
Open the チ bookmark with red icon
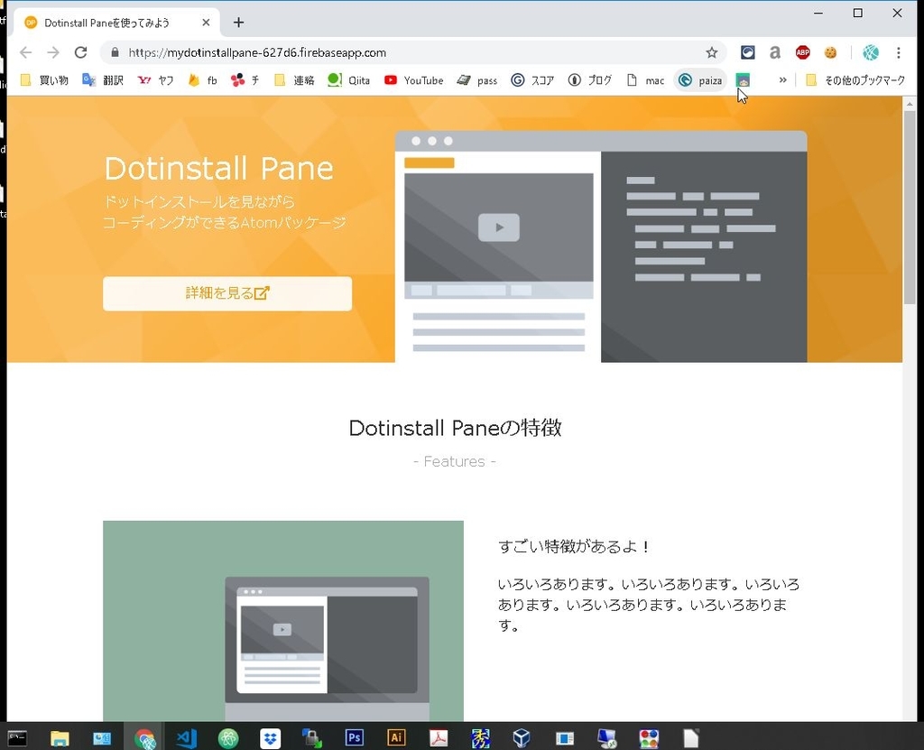click(x=245, y=80)
